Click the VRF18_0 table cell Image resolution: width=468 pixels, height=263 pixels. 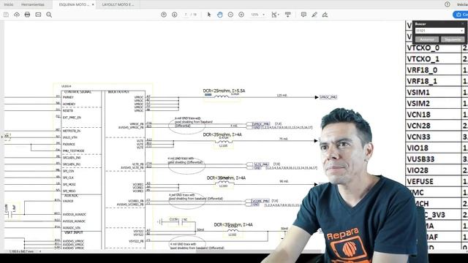point(434,70)
